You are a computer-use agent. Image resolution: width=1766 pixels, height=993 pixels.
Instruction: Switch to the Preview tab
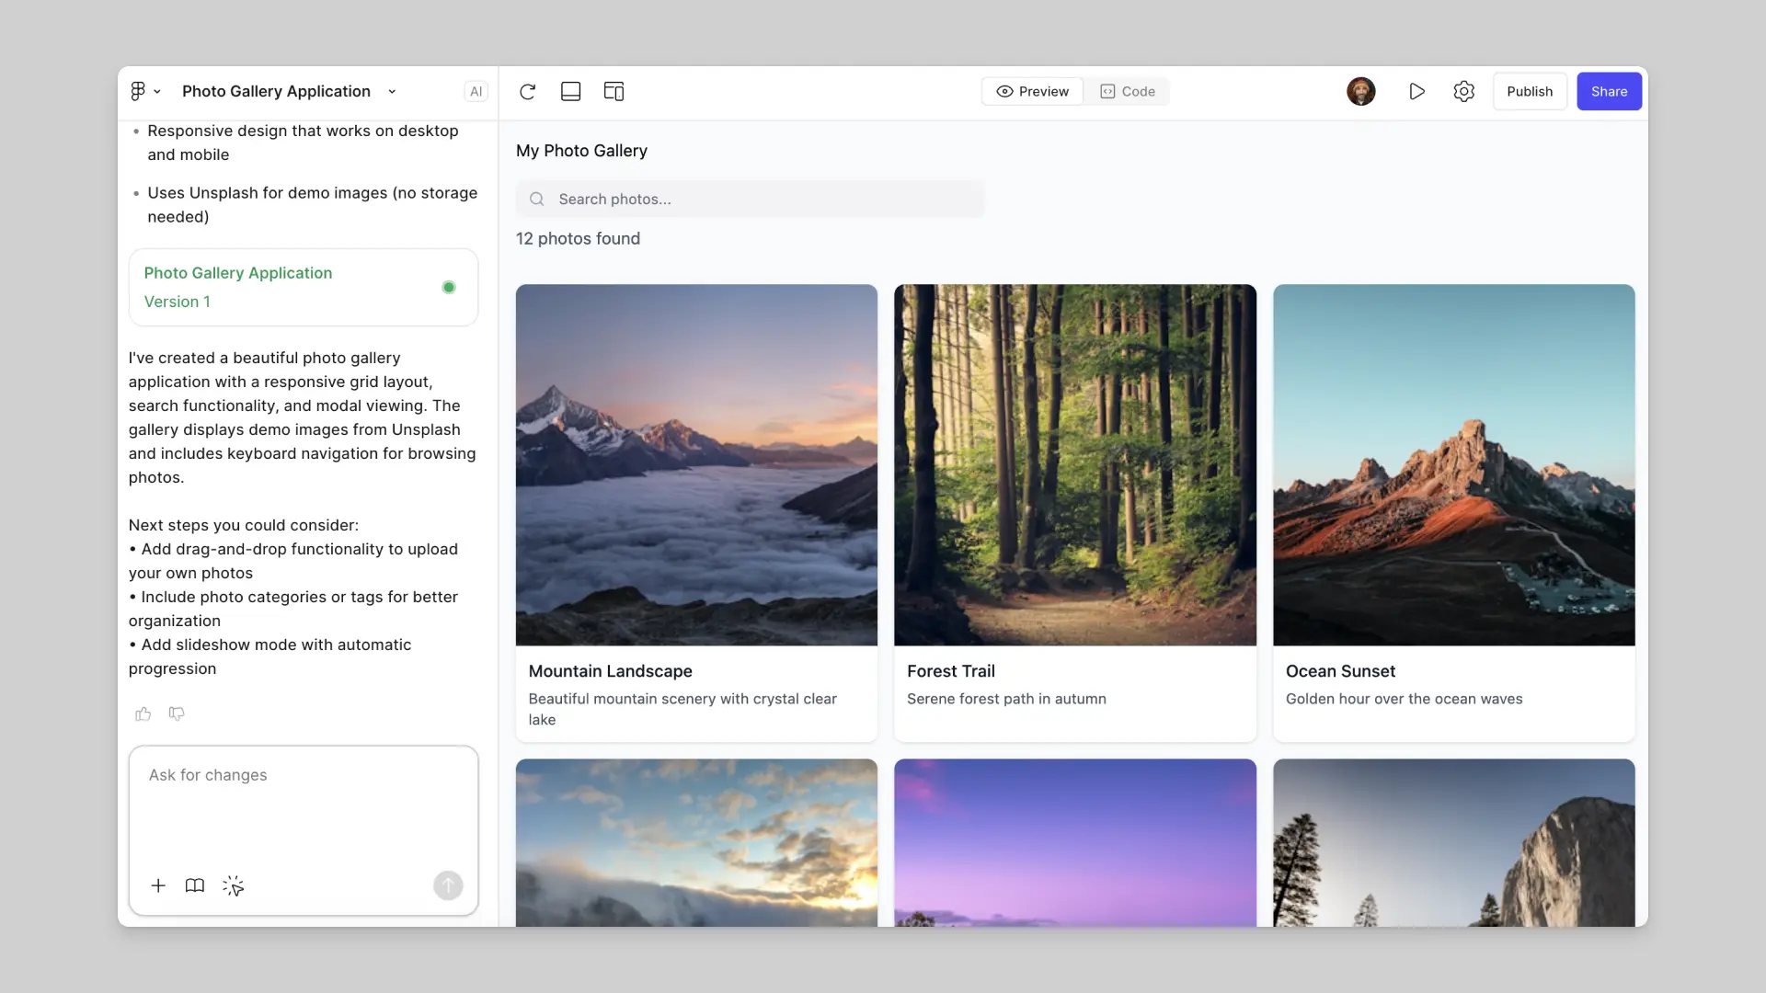(1032, 91)
